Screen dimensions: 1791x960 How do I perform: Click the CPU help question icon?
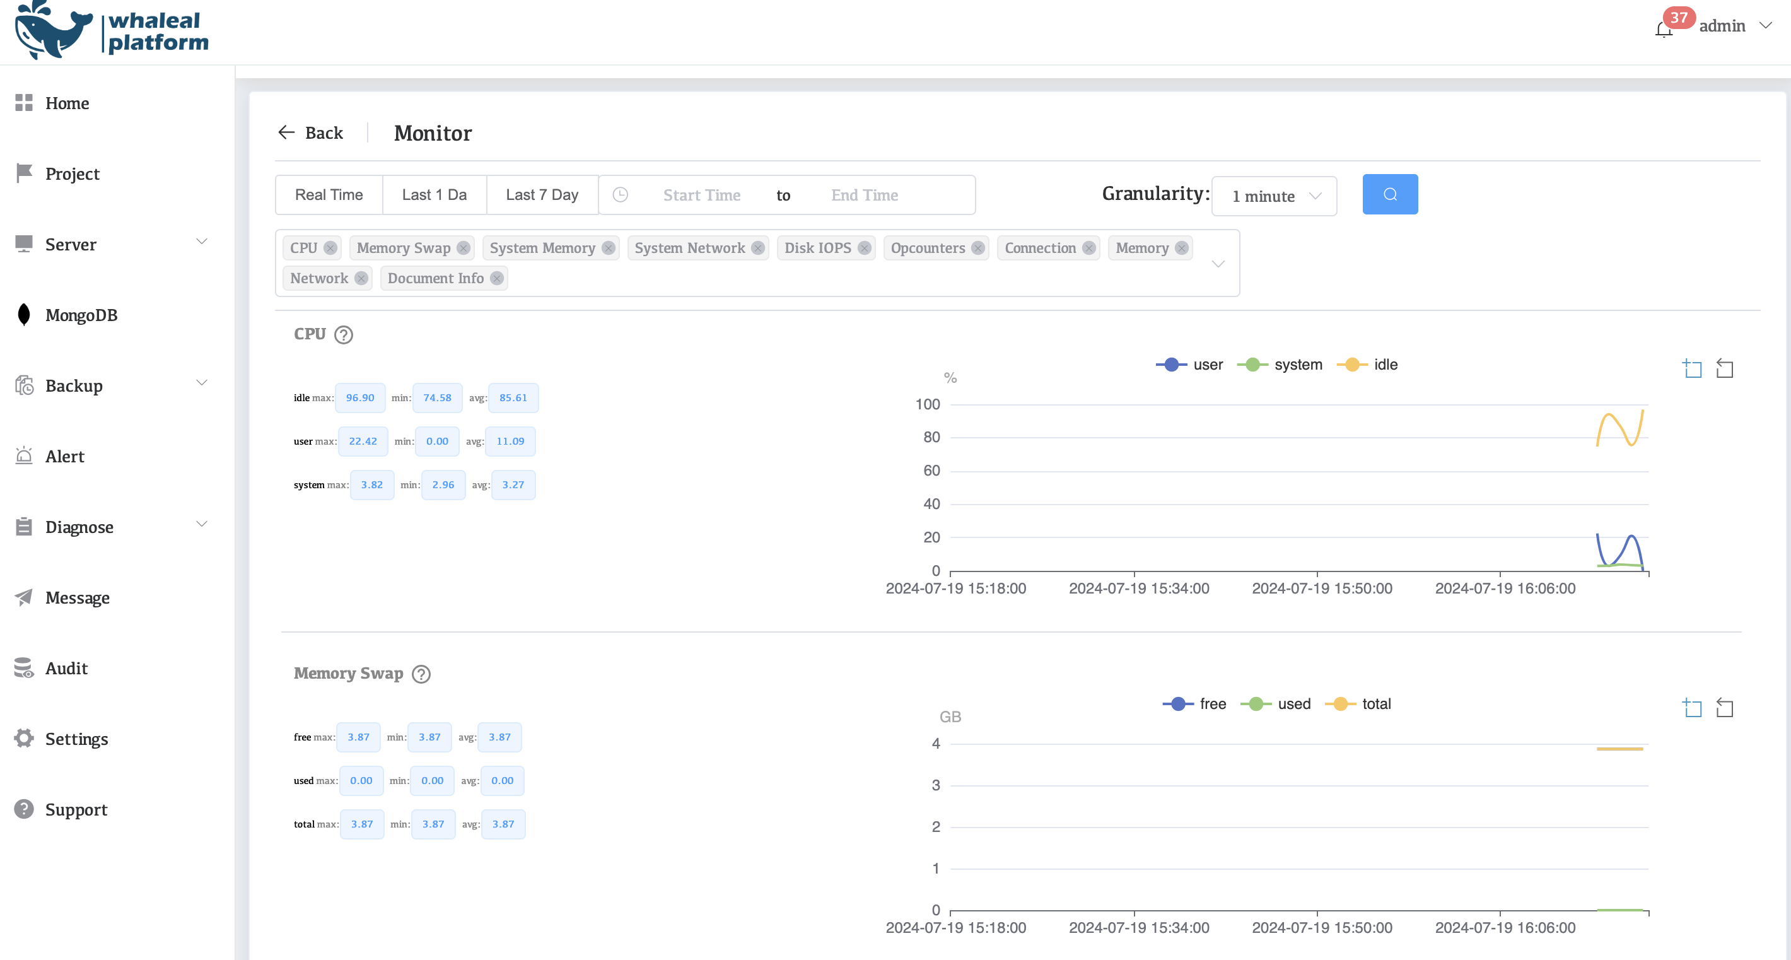point(344,335)
